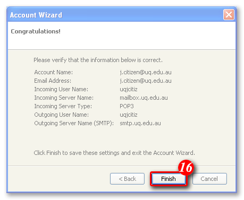Click the Finish button to save settings

(x=169, y=179)
